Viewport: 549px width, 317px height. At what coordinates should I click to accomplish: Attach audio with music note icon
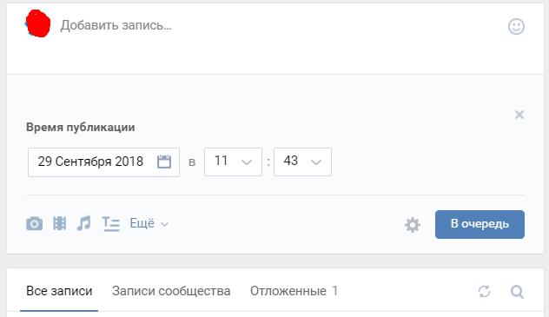pyautogui.click(x=83, y=223)
